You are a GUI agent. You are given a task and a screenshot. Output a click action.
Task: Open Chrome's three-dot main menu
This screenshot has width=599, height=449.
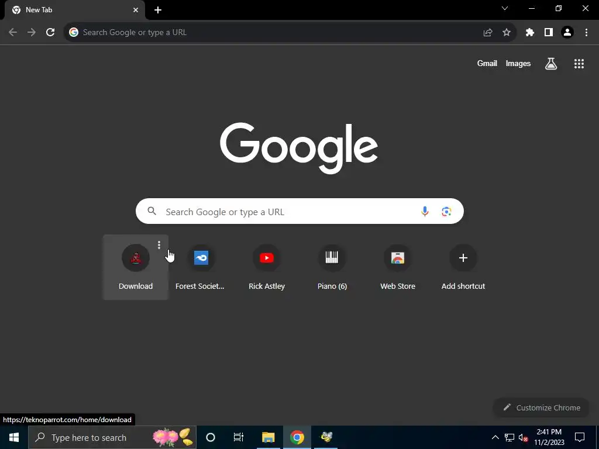coord(586,33)
